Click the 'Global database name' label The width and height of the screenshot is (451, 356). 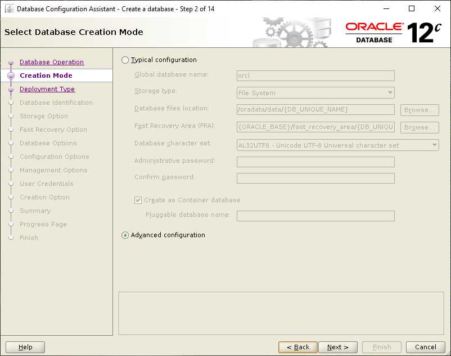172,74
